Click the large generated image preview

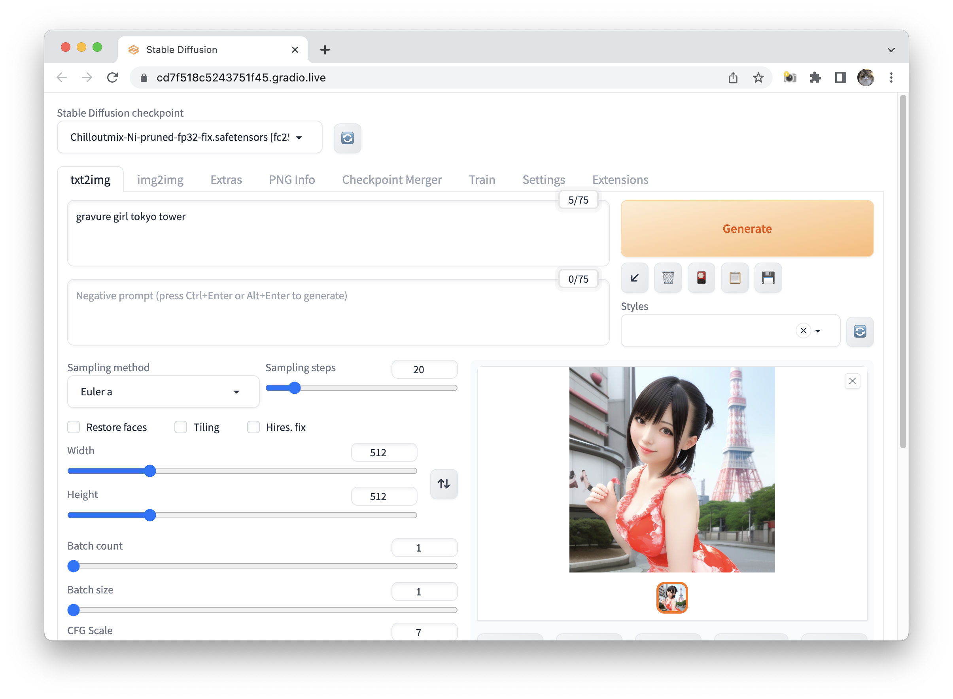[671, 469]
